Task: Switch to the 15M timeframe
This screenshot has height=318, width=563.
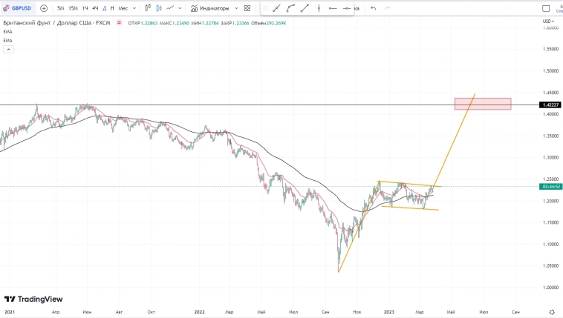Action: point(72,8)
